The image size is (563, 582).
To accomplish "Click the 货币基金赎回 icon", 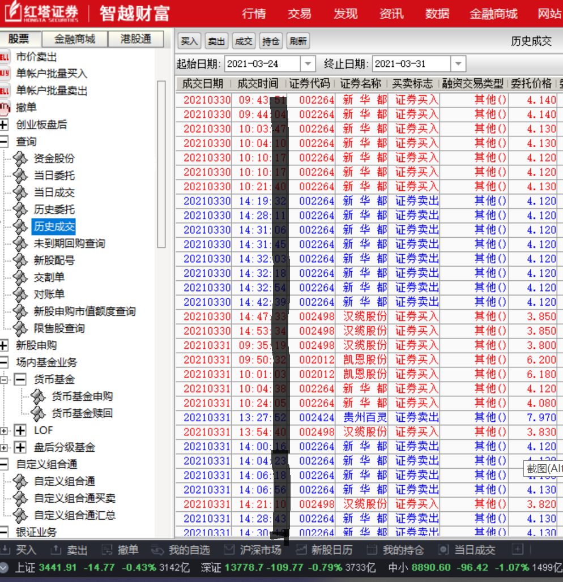I will 38,414.
